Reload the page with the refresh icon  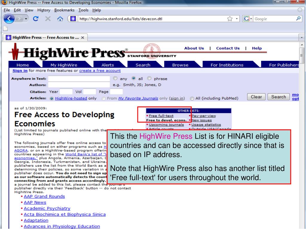36,19
